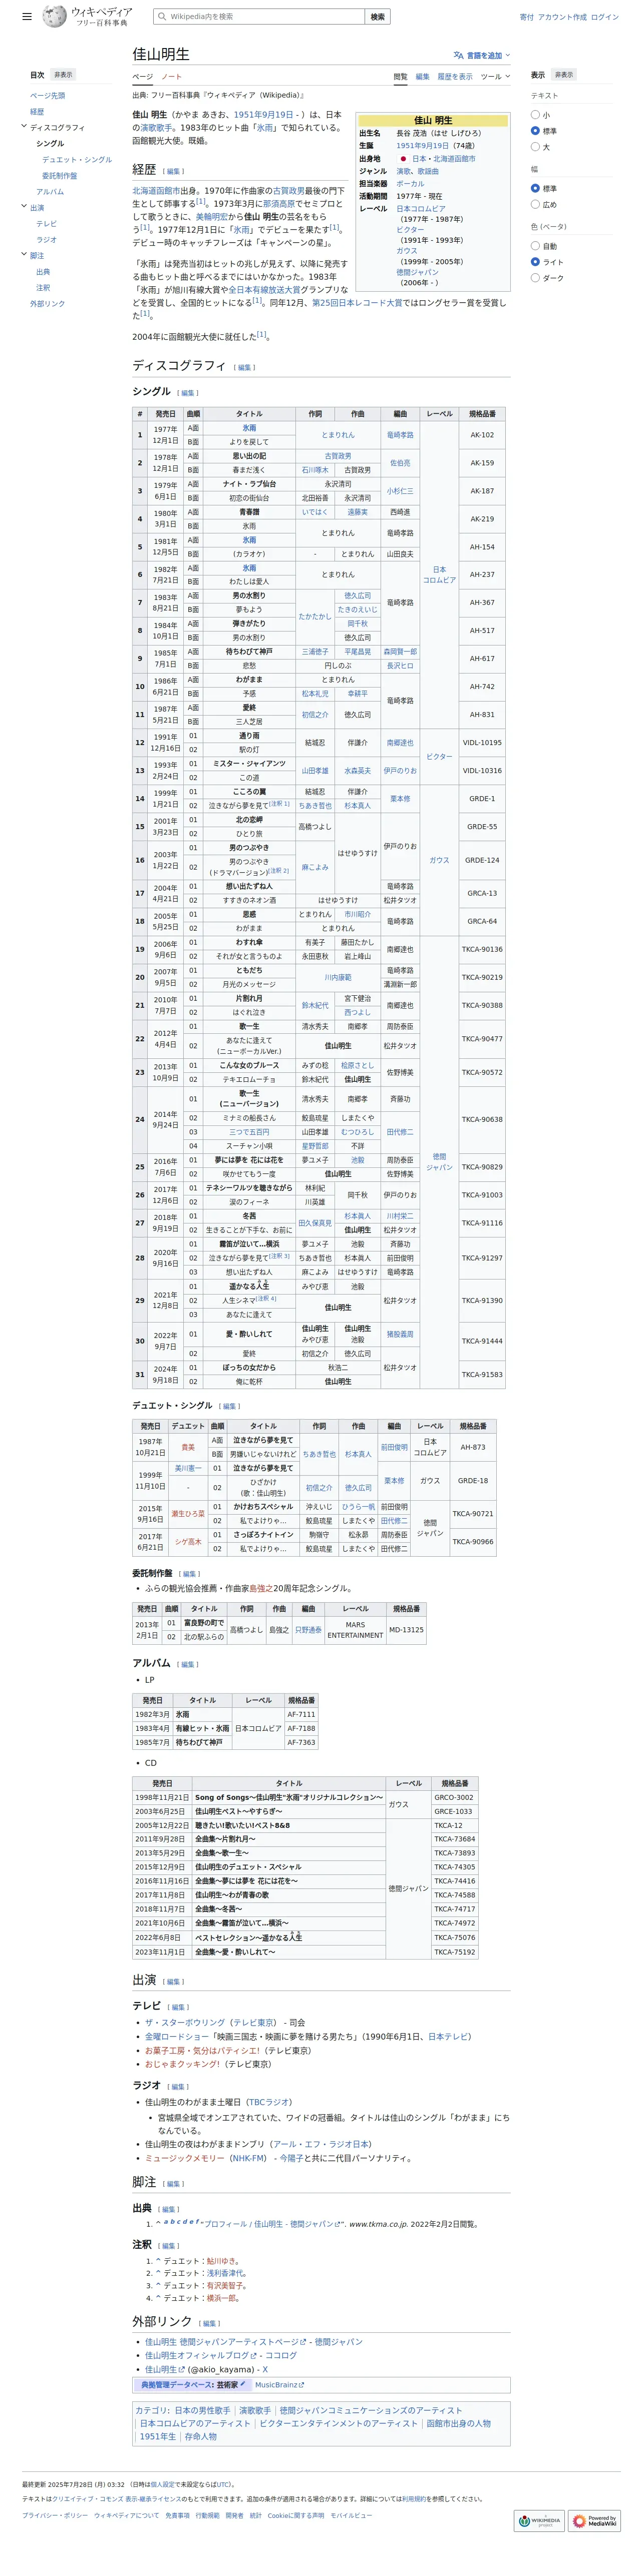Screen dimensions: 643x2576
Task: Open 佳山明生オフィシャルブログ external link
Action: [201, 2355]
